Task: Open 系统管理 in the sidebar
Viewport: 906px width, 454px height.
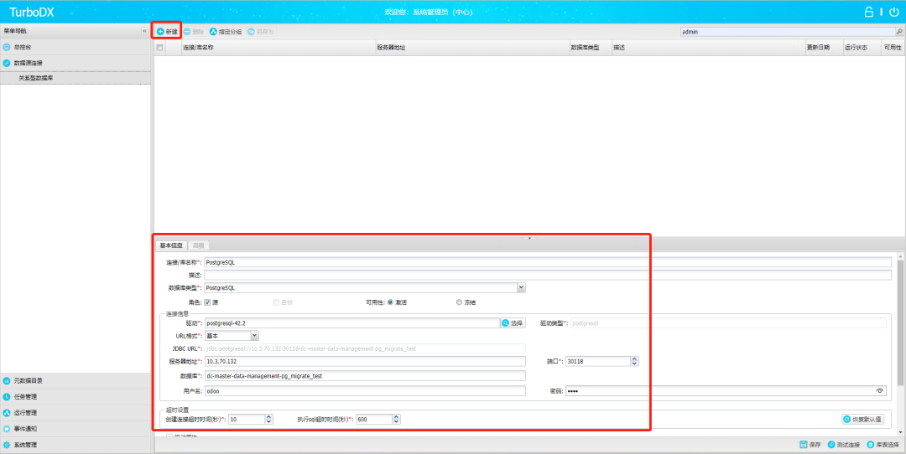Action: (75, 446)
